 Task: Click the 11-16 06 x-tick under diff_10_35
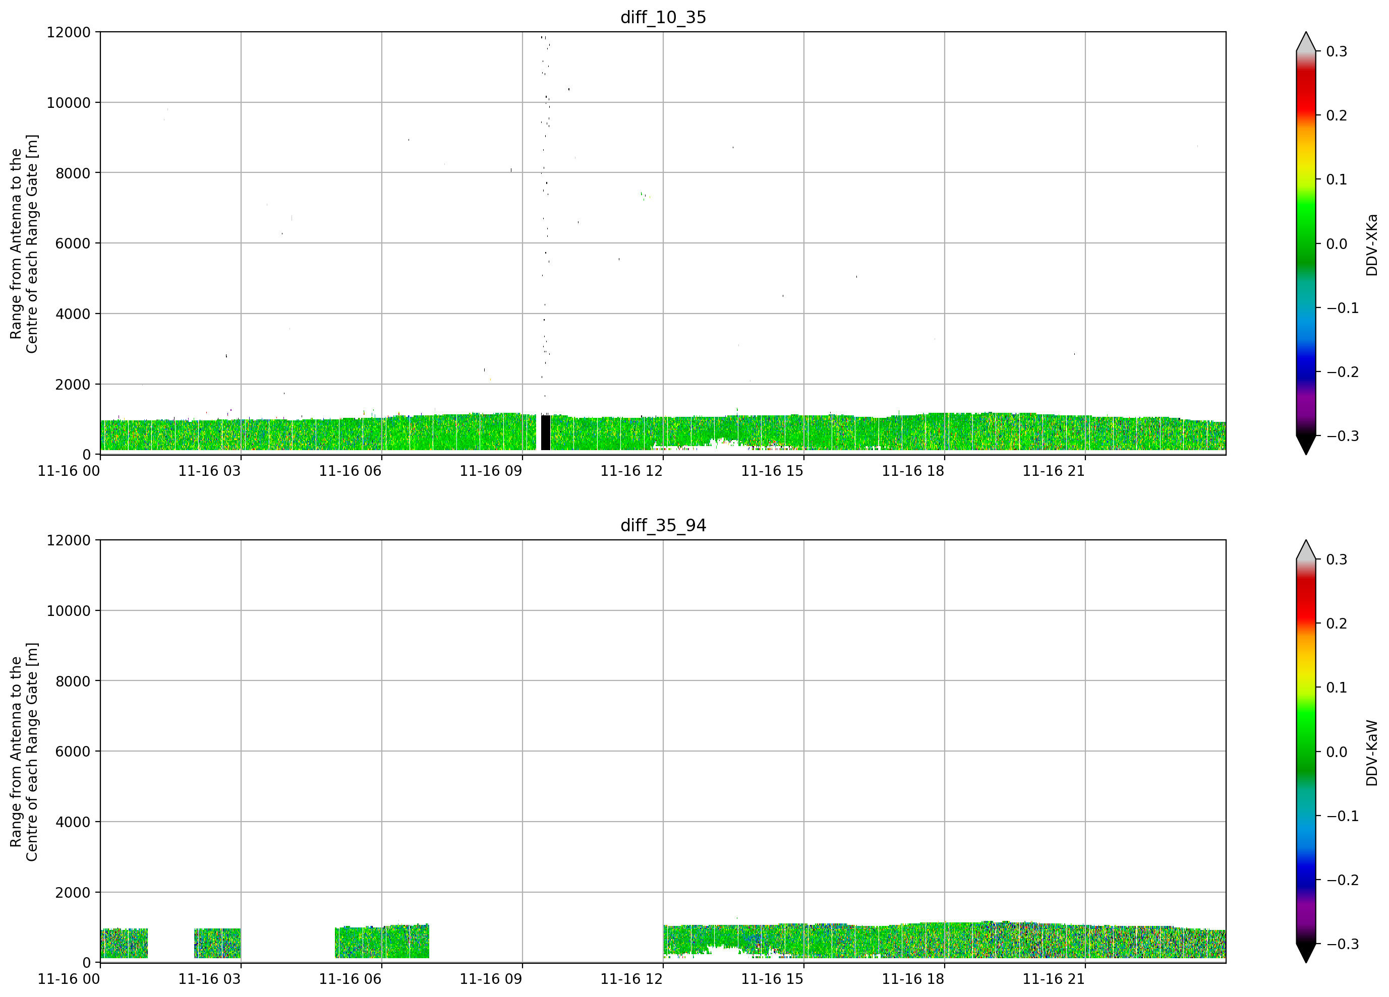(x=351, y=471)
